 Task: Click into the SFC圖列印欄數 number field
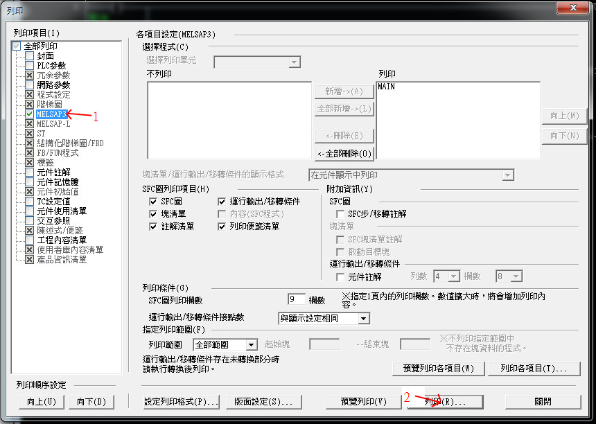pos(296,299)
